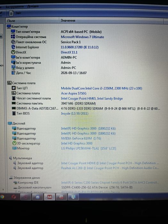This screenshot has width=168, height=224.
Task: Select the 2026-09-13 / 16:07 date value
Action: (74, 73)
